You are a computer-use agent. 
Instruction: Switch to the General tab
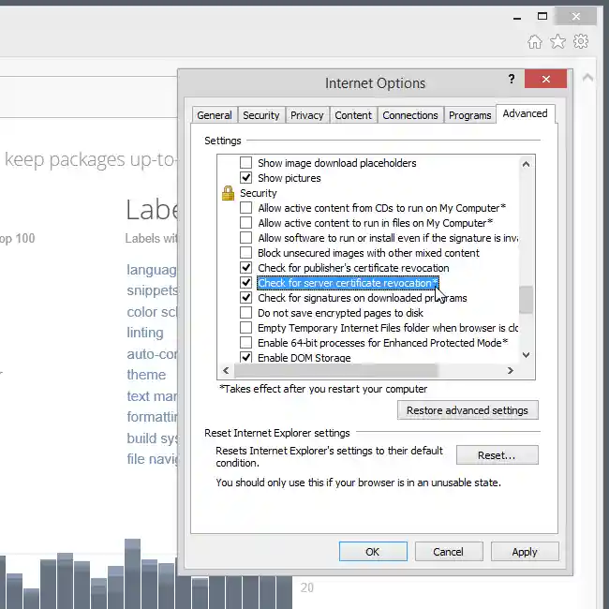pyautogui.click(x=215, y=115)
